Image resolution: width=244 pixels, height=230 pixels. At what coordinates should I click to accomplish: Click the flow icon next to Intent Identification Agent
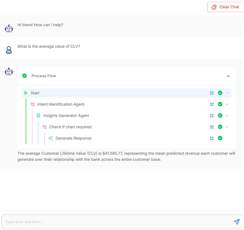tap(32, 104)
